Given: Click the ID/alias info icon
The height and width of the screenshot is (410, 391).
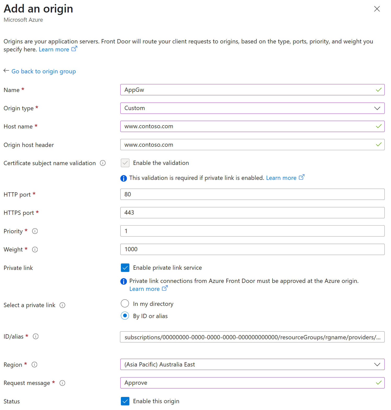Looking at the screenshot, I should coord(36,336).
